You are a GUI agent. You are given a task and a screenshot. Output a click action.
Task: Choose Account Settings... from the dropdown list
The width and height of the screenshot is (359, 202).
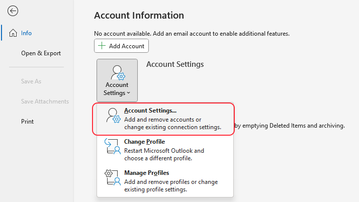click(163, 119)
